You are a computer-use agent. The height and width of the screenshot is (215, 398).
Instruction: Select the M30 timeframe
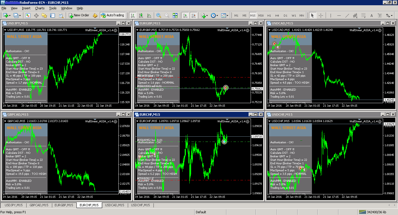click(x=261, y=15)
